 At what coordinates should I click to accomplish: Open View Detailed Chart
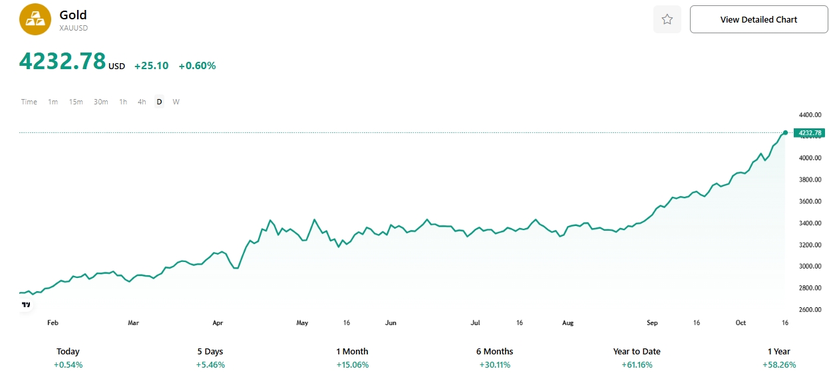click(758, 19)
